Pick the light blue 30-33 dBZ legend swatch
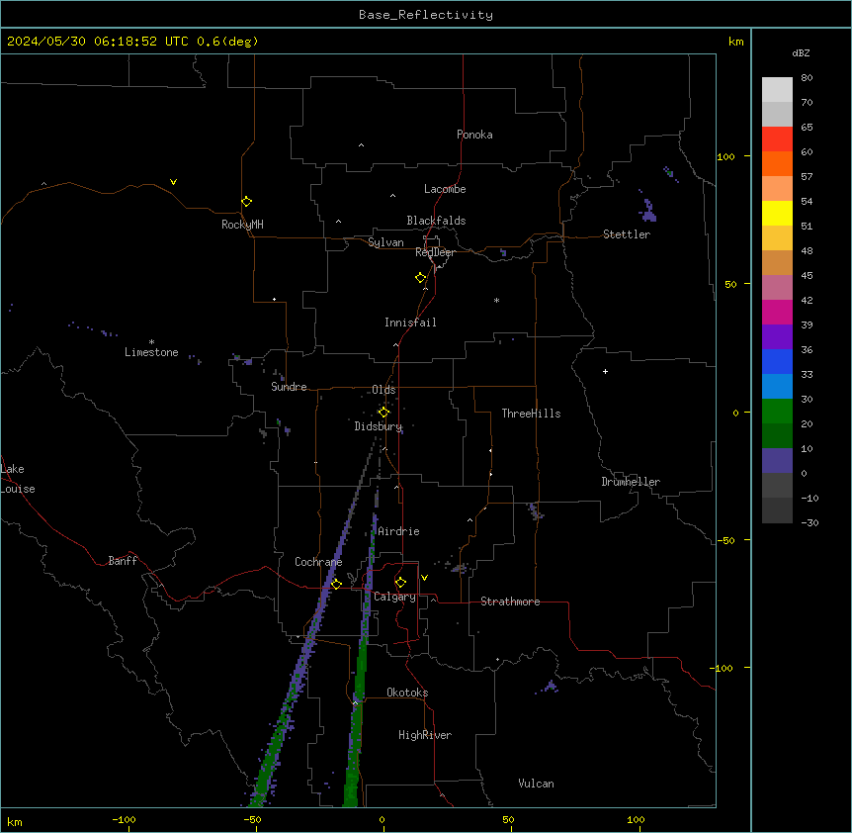 coord(777,387)
